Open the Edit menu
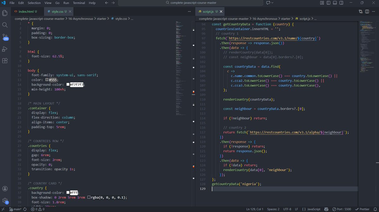Screen dimensions: 379x212 point(21,3)
